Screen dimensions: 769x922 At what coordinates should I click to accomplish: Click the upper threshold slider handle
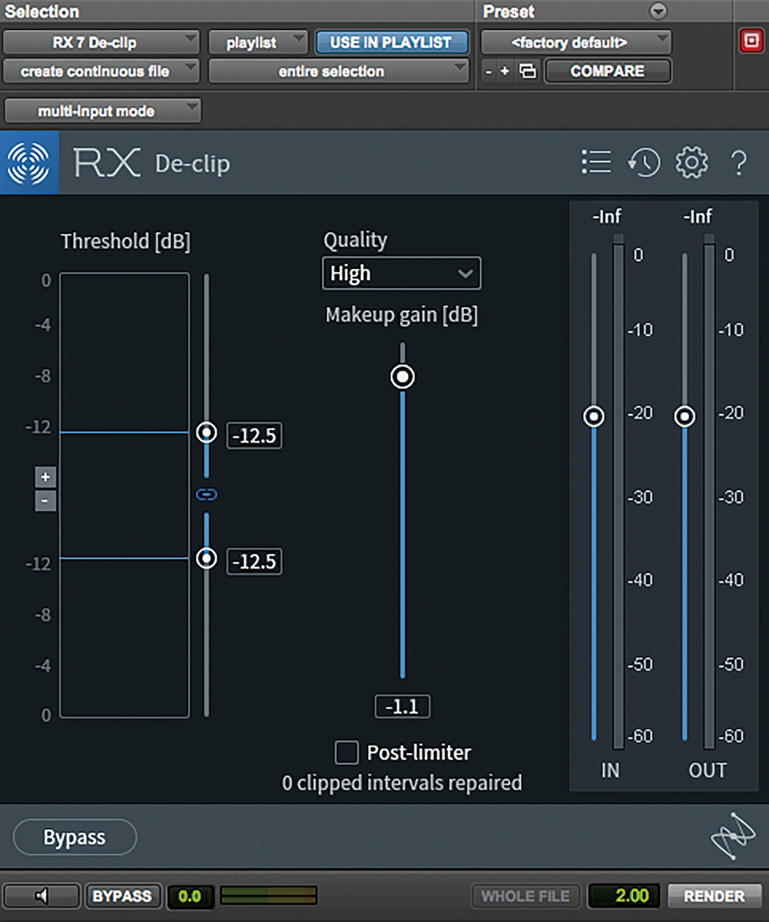click(207, 433)
